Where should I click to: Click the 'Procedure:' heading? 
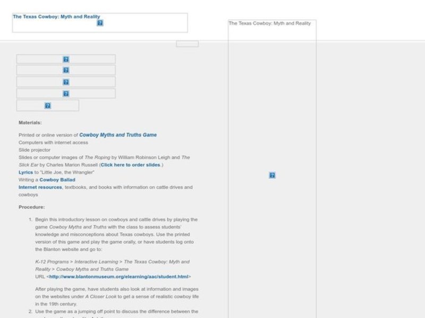pos(32,207)
